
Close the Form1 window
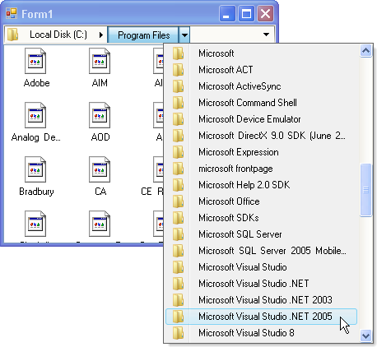click(x=265, y=13)
